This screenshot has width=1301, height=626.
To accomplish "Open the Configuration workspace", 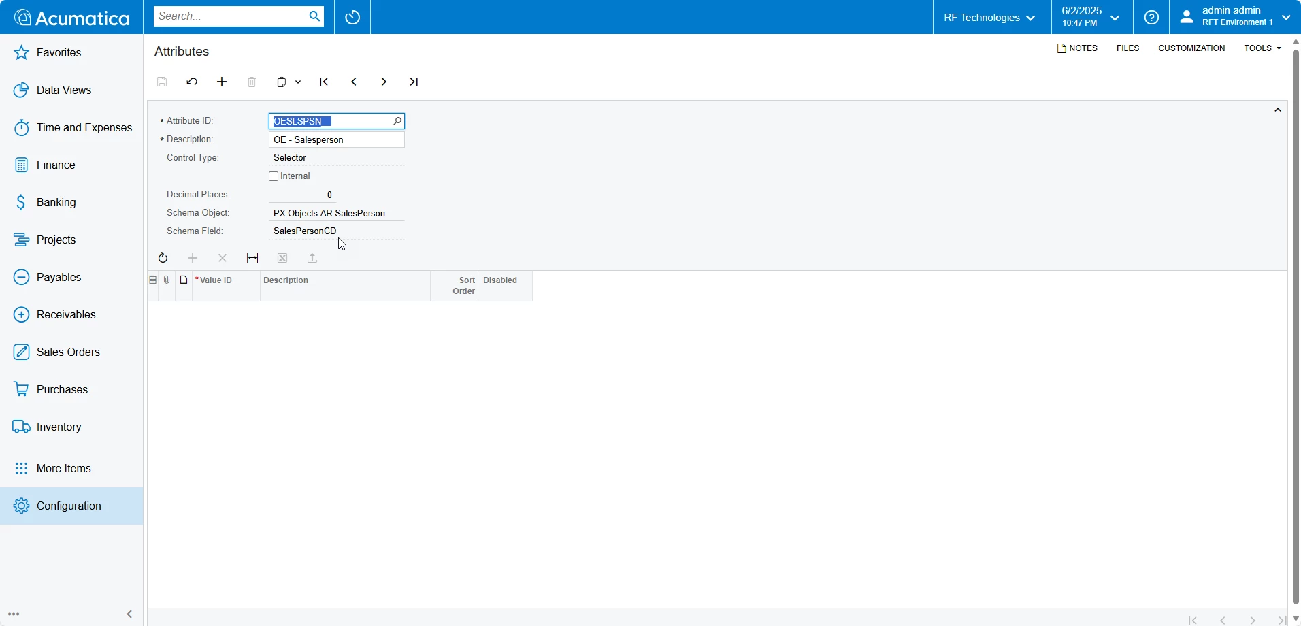I will click(71, 506).
